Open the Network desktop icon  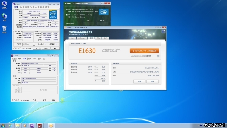point(4,17)
